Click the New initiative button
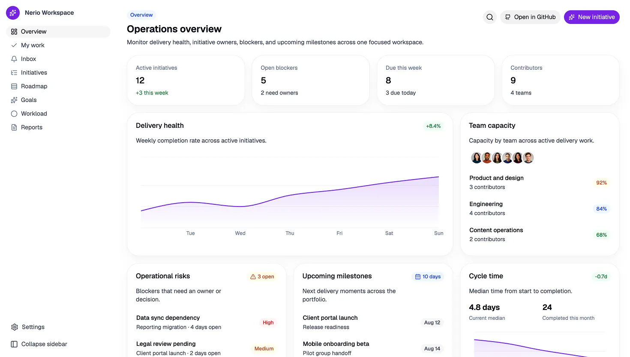Image resolution: width=630 pixels, height=357 pixels. click(592, 17)
